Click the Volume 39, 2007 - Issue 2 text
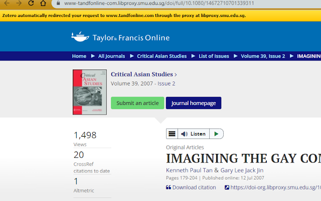 coord(143,83)
